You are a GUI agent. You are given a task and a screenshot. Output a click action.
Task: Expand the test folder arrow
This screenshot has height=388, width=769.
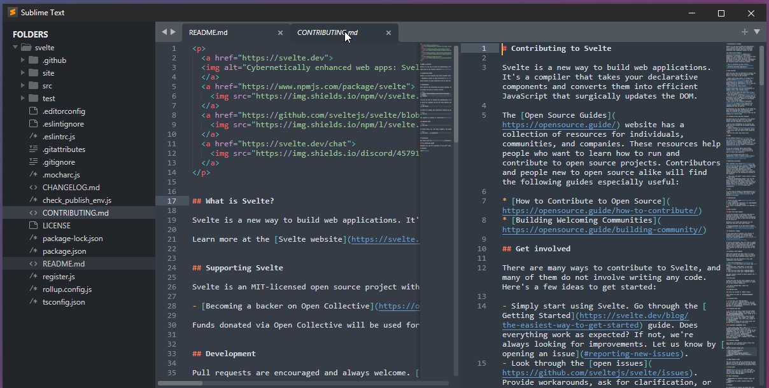(x=23, y=99)
